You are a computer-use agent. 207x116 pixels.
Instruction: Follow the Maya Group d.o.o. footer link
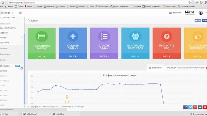[x=51, y=107]
